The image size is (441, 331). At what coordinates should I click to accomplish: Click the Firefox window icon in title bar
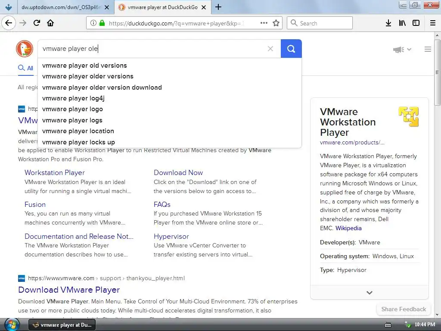click(x=9, y=7)
